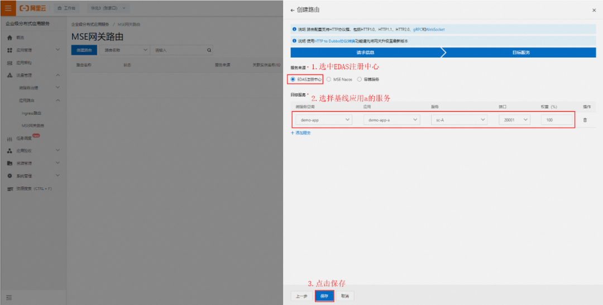Expand the 应用验收 sidebar section
Screen dimensions: 603x305
click(58, 150)
